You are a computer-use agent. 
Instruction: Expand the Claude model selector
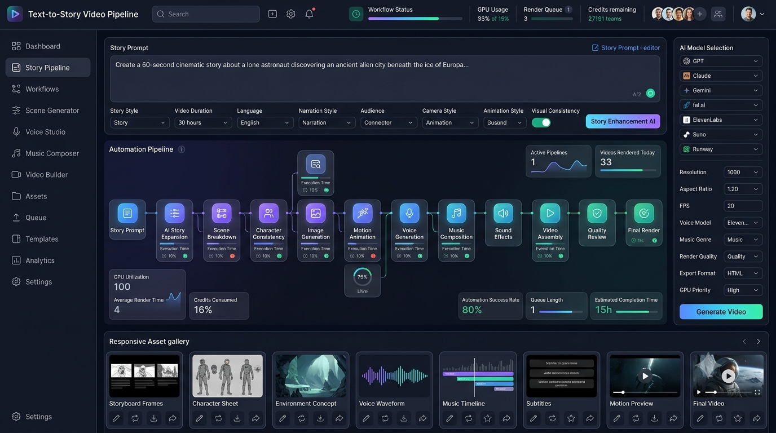point(721,76)
